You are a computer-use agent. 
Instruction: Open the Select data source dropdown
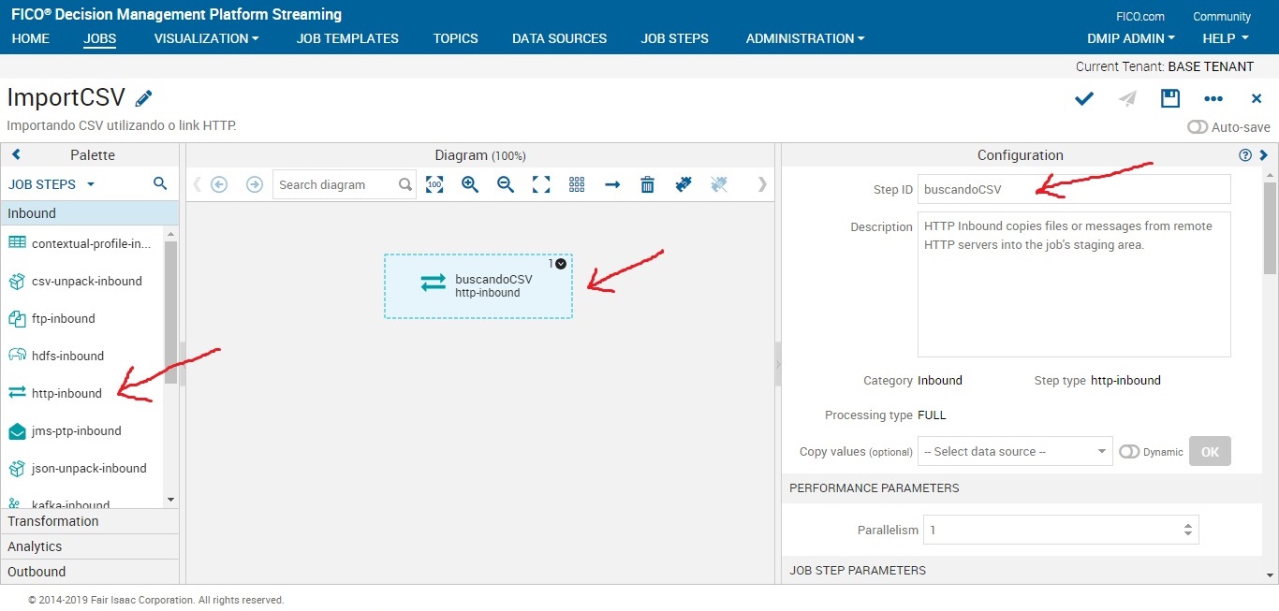1014,451
